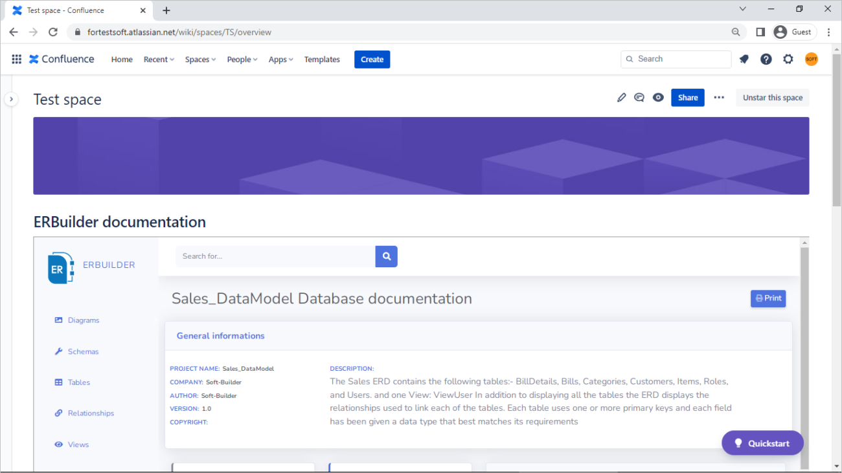This screenshot has width=842, height=473.
Task: Click the user profile avatar
Action: [811, 59]
